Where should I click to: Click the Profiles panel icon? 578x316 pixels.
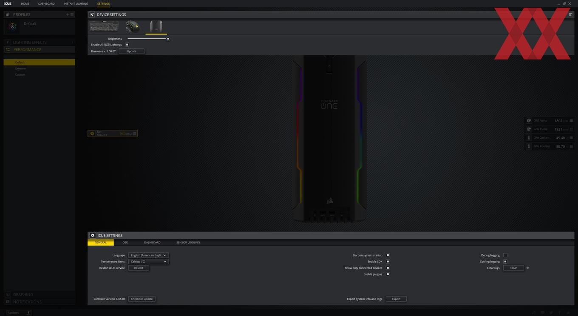pos(8,14)
